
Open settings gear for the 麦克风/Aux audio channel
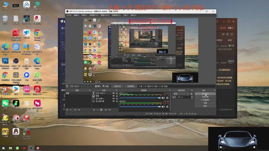167,98
